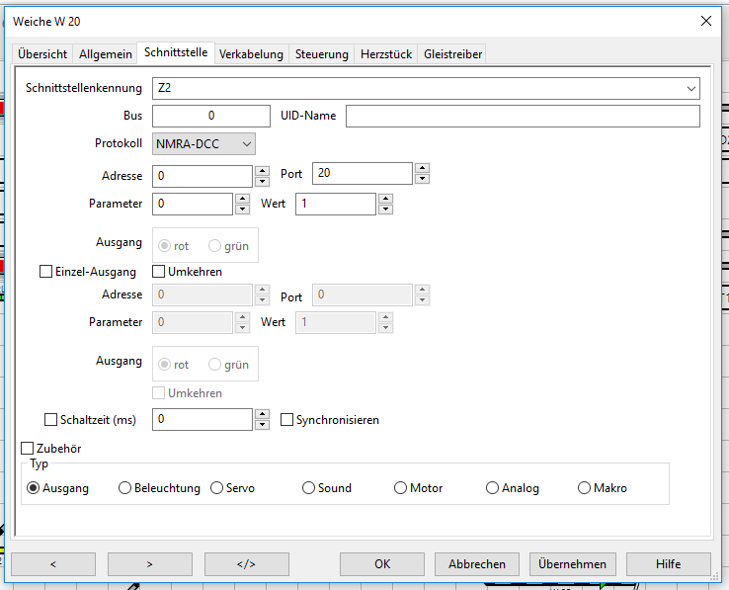Click the UID-Name text field
Screen dimensions: 729x590
(522, 117)
